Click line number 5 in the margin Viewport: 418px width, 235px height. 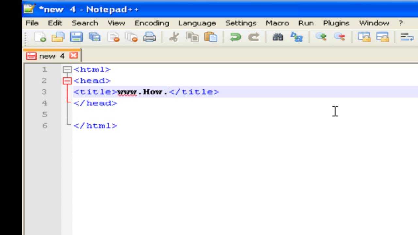click(x=44, y=114)
